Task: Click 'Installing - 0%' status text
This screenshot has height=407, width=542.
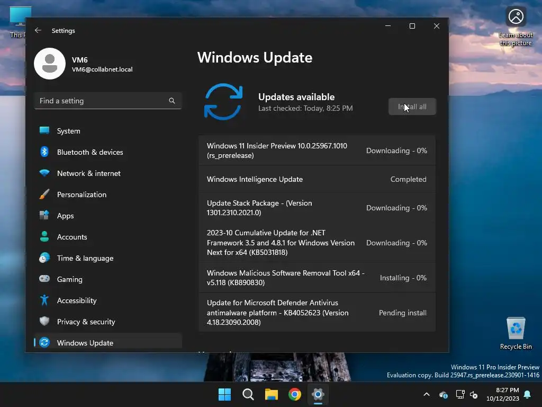Action: pyautogui.click(x=403, y=278)
